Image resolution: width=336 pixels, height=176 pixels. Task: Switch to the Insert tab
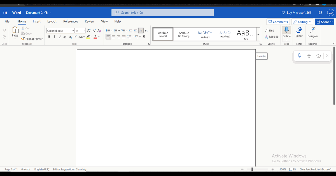[37, 21]
